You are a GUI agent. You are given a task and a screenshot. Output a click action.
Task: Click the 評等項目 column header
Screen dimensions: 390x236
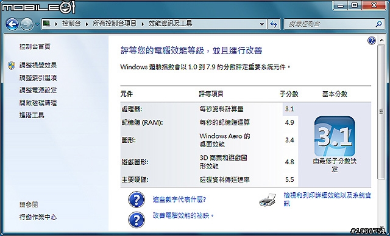pyautogui.click(x=211, y=94)
